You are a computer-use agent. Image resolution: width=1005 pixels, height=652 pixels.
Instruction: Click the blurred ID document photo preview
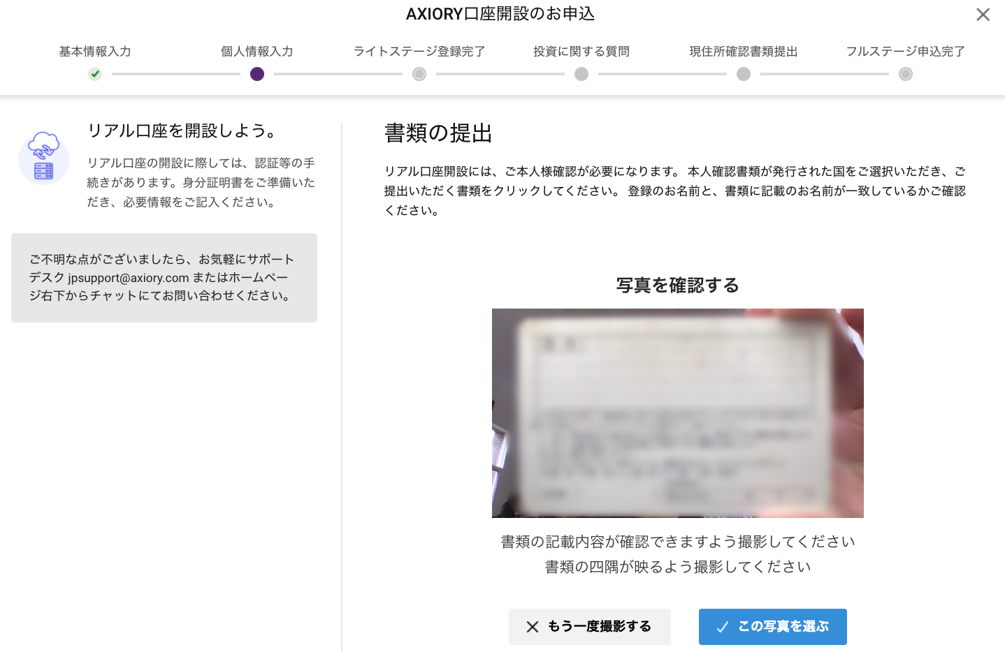click(678, 413)
